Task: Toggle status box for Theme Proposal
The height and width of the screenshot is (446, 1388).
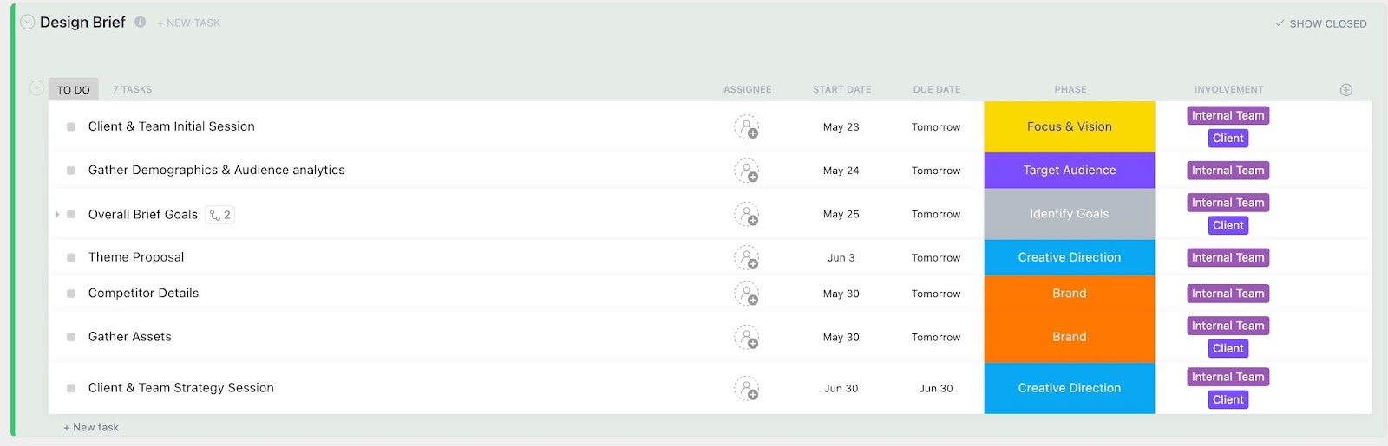Action: point(71,258)
